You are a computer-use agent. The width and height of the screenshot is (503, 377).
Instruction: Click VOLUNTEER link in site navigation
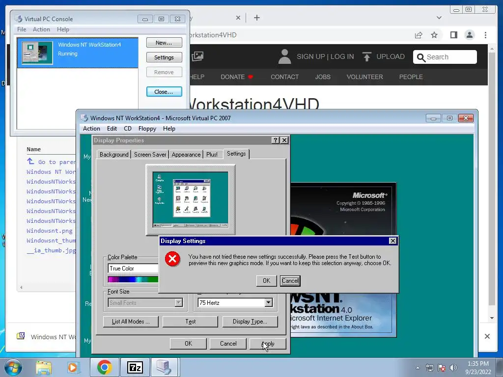(365, 77)
